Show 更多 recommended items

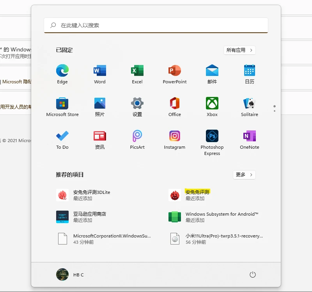coord(244,174)
